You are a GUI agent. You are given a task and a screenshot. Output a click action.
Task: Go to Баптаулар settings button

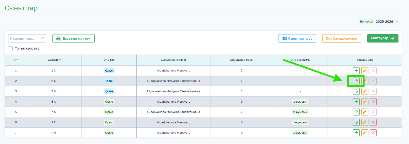tap(383, 39)
